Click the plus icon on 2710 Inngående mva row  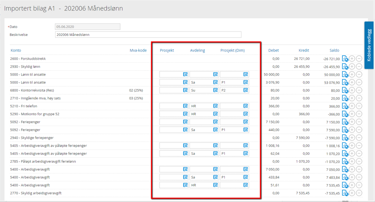coord(352,98)
